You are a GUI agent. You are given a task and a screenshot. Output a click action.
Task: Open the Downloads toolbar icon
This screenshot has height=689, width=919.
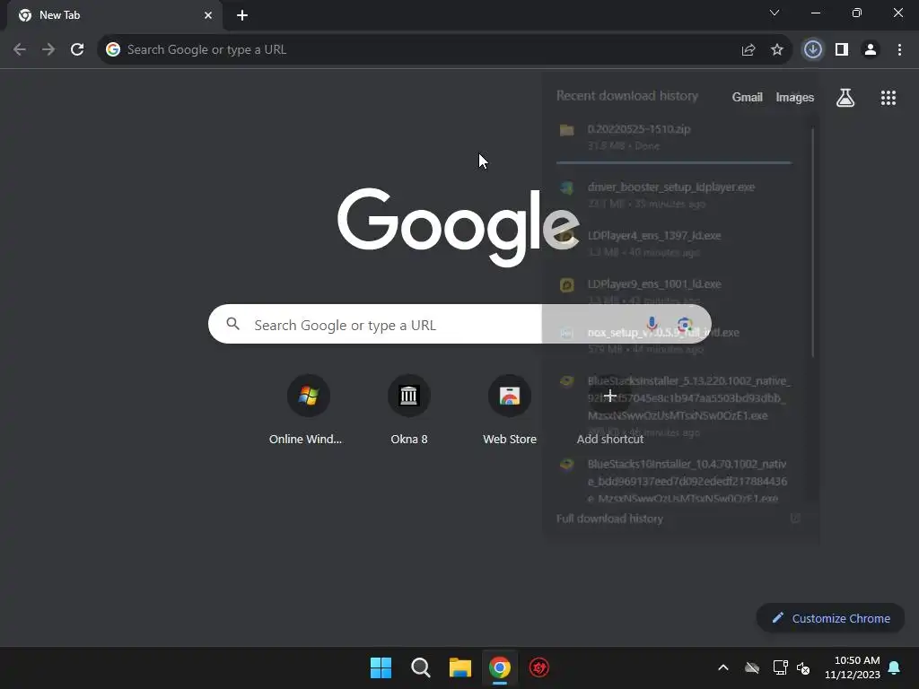click(813, 50)
